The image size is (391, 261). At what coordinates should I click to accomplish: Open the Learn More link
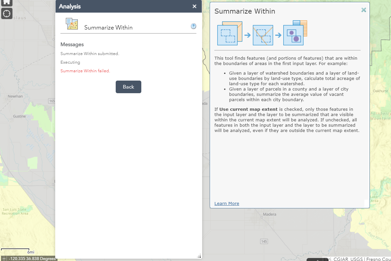point(227,204)
